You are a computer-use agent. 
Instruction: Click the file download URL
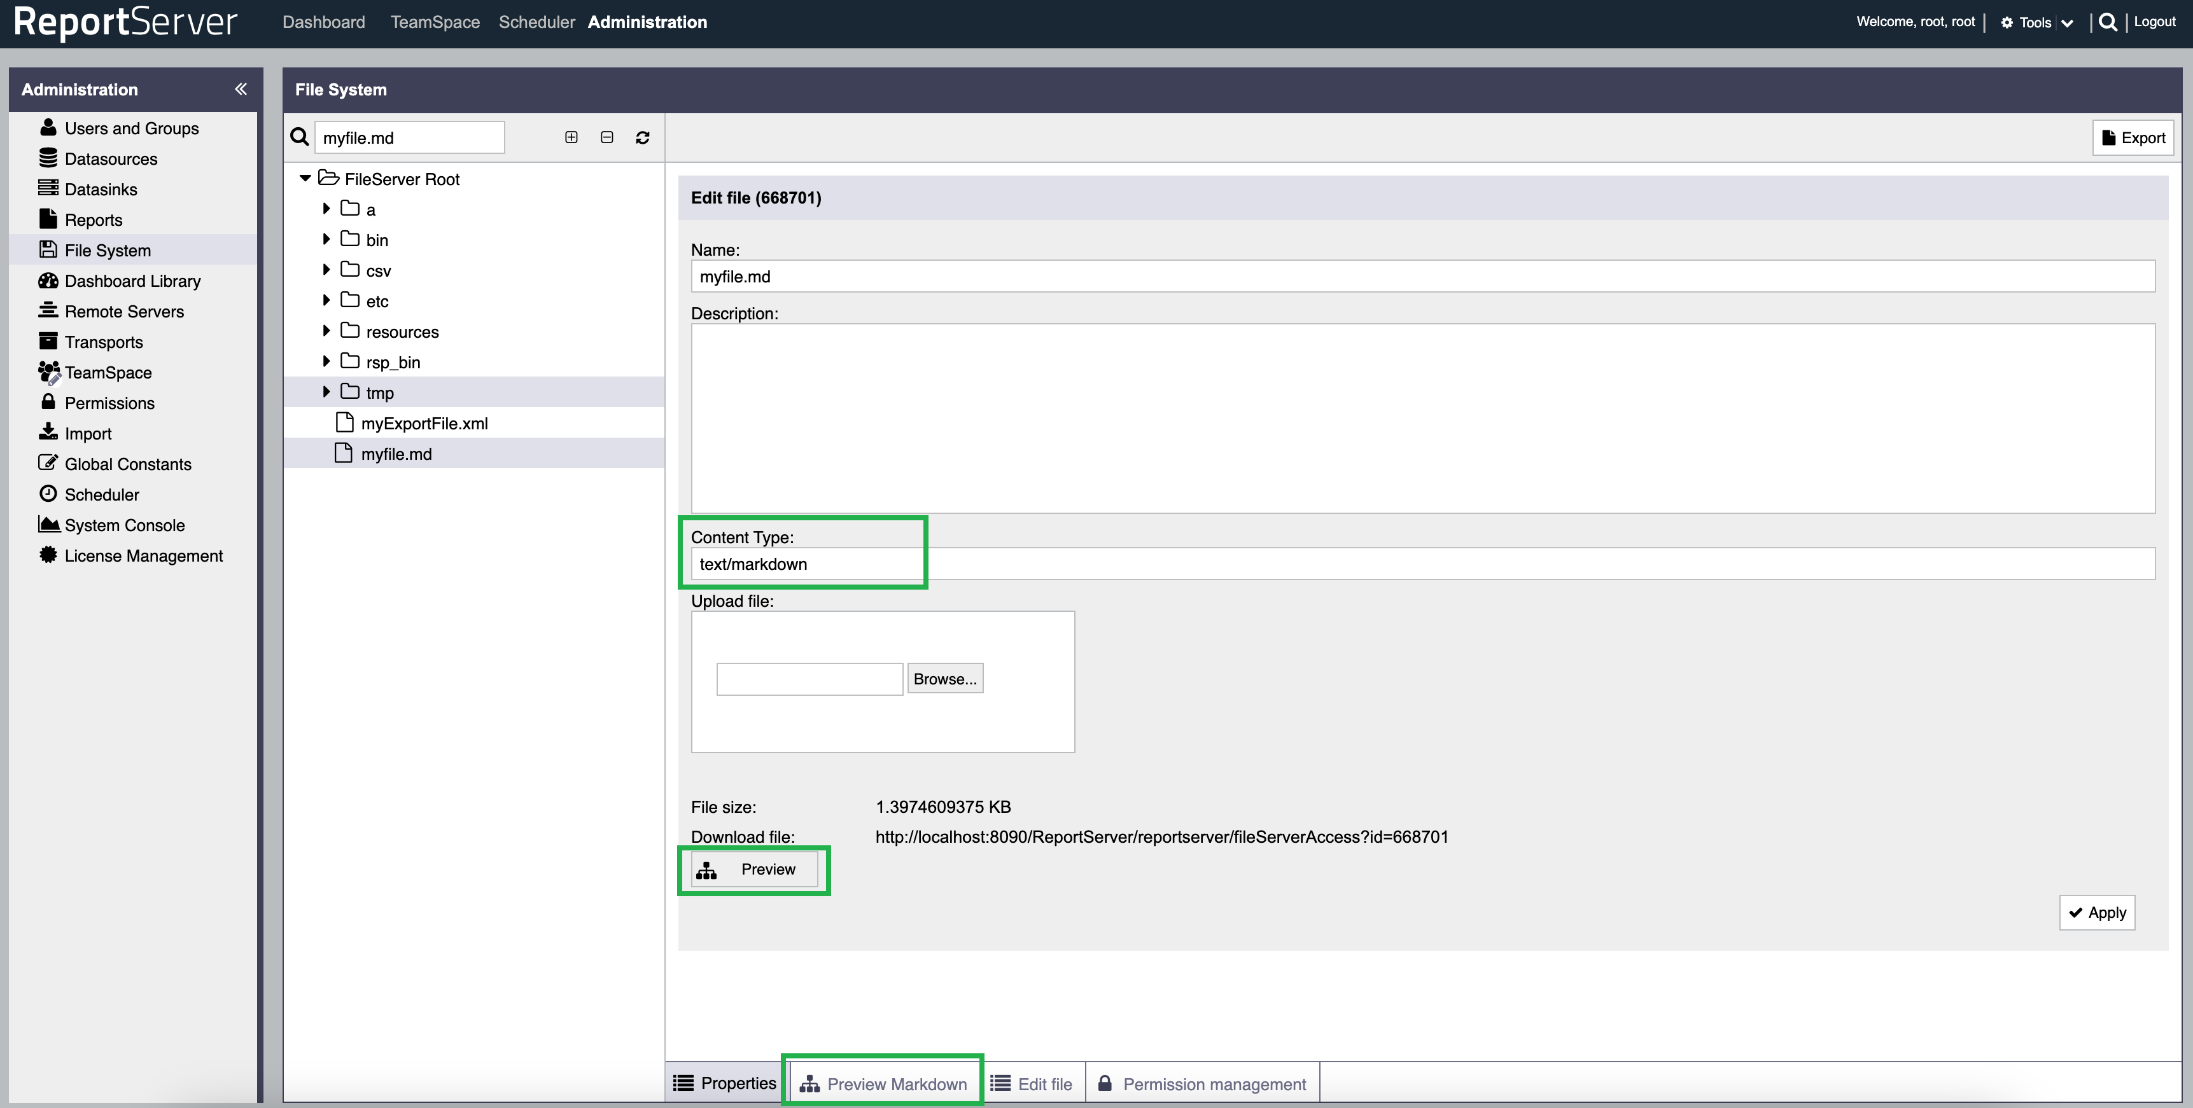(x=1161, y=836)
